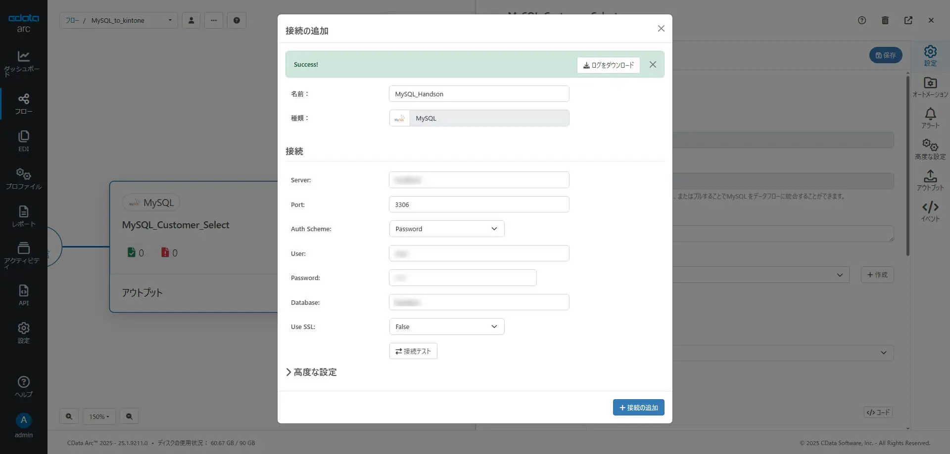Viewport: 950px width, 454px height.
Task: Switch to the Automation tab
Action: coord(930,87)
